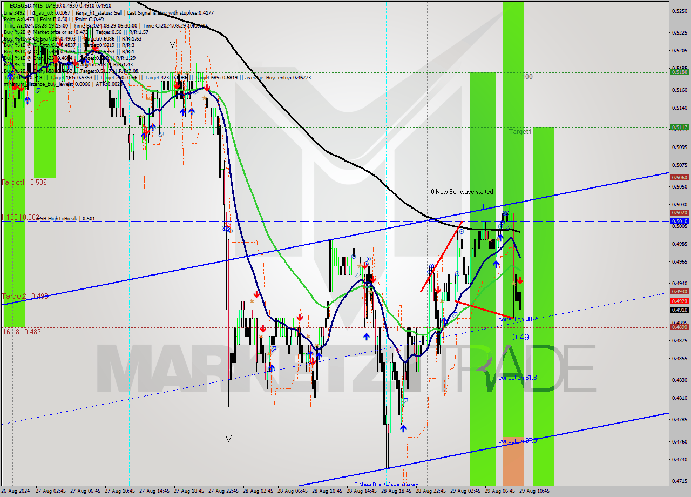The width and height of the screenshot is (691, 497).
Task: Select the 'correction 87.5' label
Action: click(x=517, y=441)
